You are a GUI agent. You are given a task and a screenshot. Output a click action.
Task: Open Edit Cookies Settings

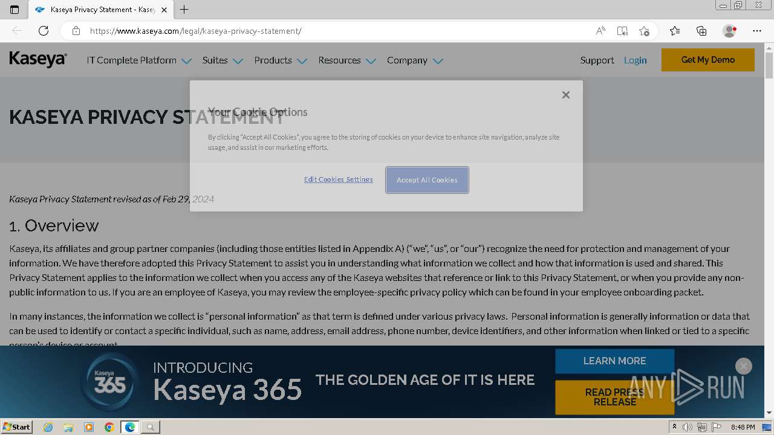[339, 179]
